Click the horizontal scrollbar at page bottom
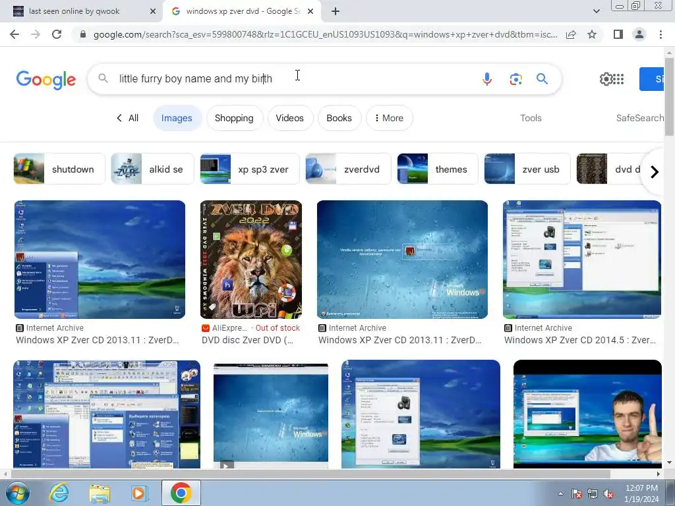Image resolution: width=675 pixels, height=506 pixels. [310, 474]
